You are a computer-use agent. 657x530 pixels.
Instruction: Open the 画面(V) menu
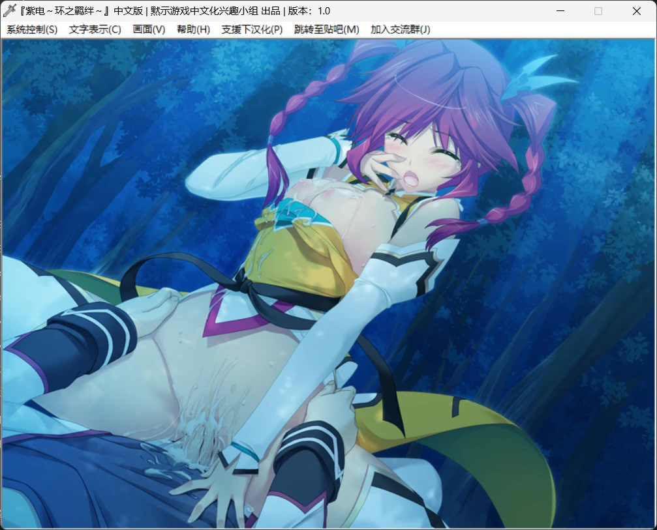tap(149, 30)
